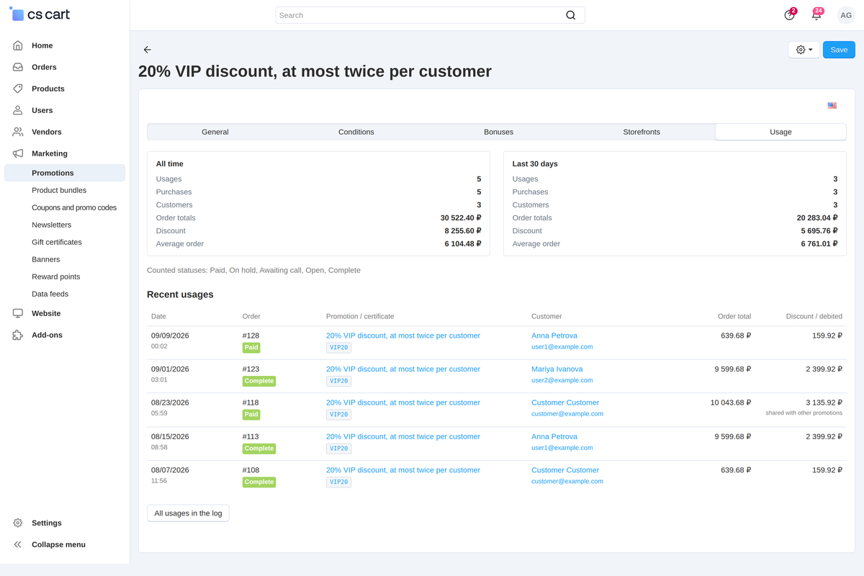
Task: Click the Settings gear icon in sidebar
Action: click(x=18, y=523)
